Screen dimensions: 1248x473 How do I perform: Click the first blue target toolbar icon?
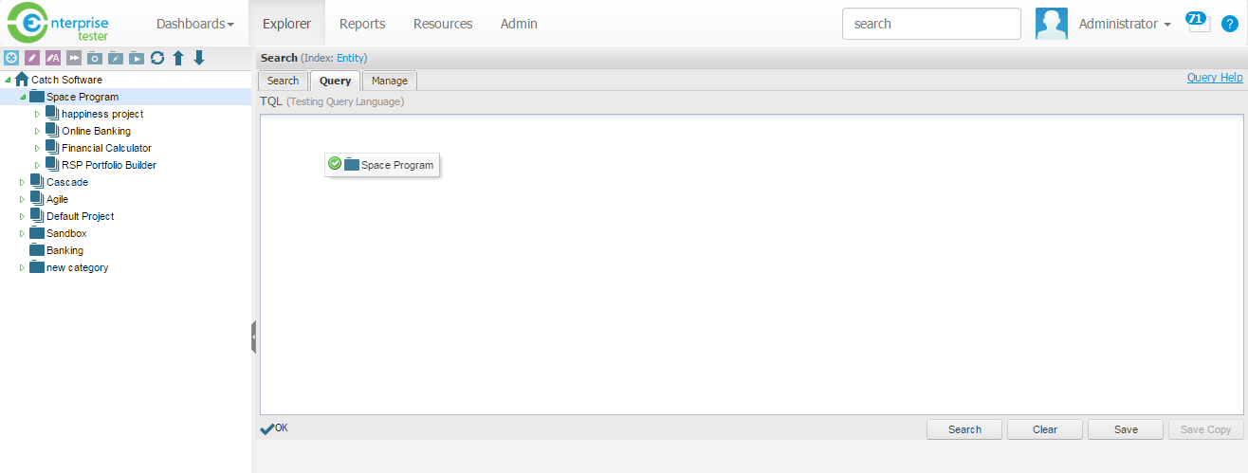click(x=11, y=58)
